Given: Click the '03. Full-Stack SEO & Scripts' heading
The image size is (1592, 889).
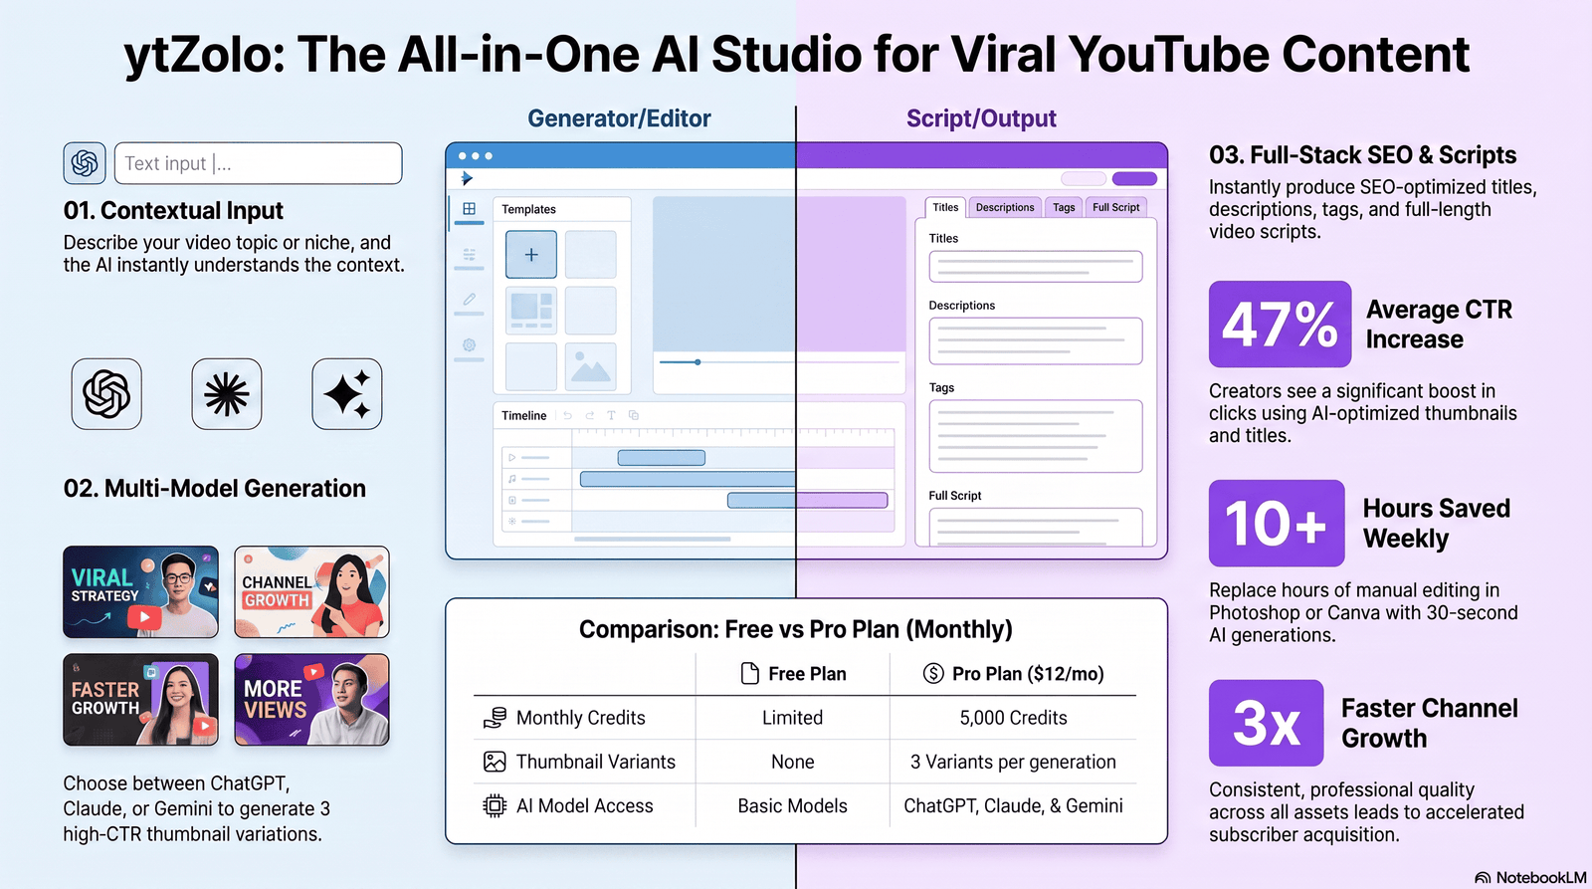Looking at the screenshot, I should click(1362, 155).
